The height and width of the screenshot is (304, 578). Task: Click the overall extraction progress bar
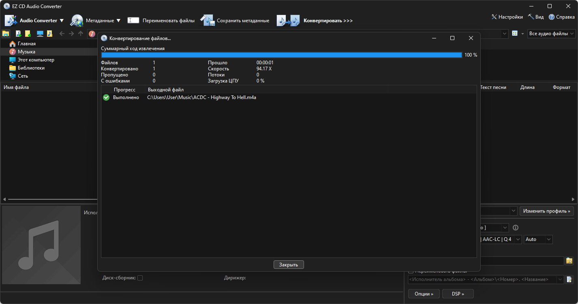281,55
